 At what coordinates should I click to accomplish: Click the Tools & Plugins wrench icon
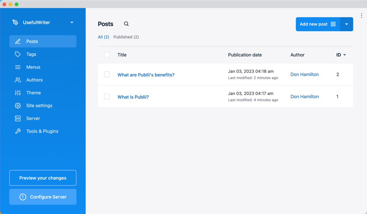(18, 131)
